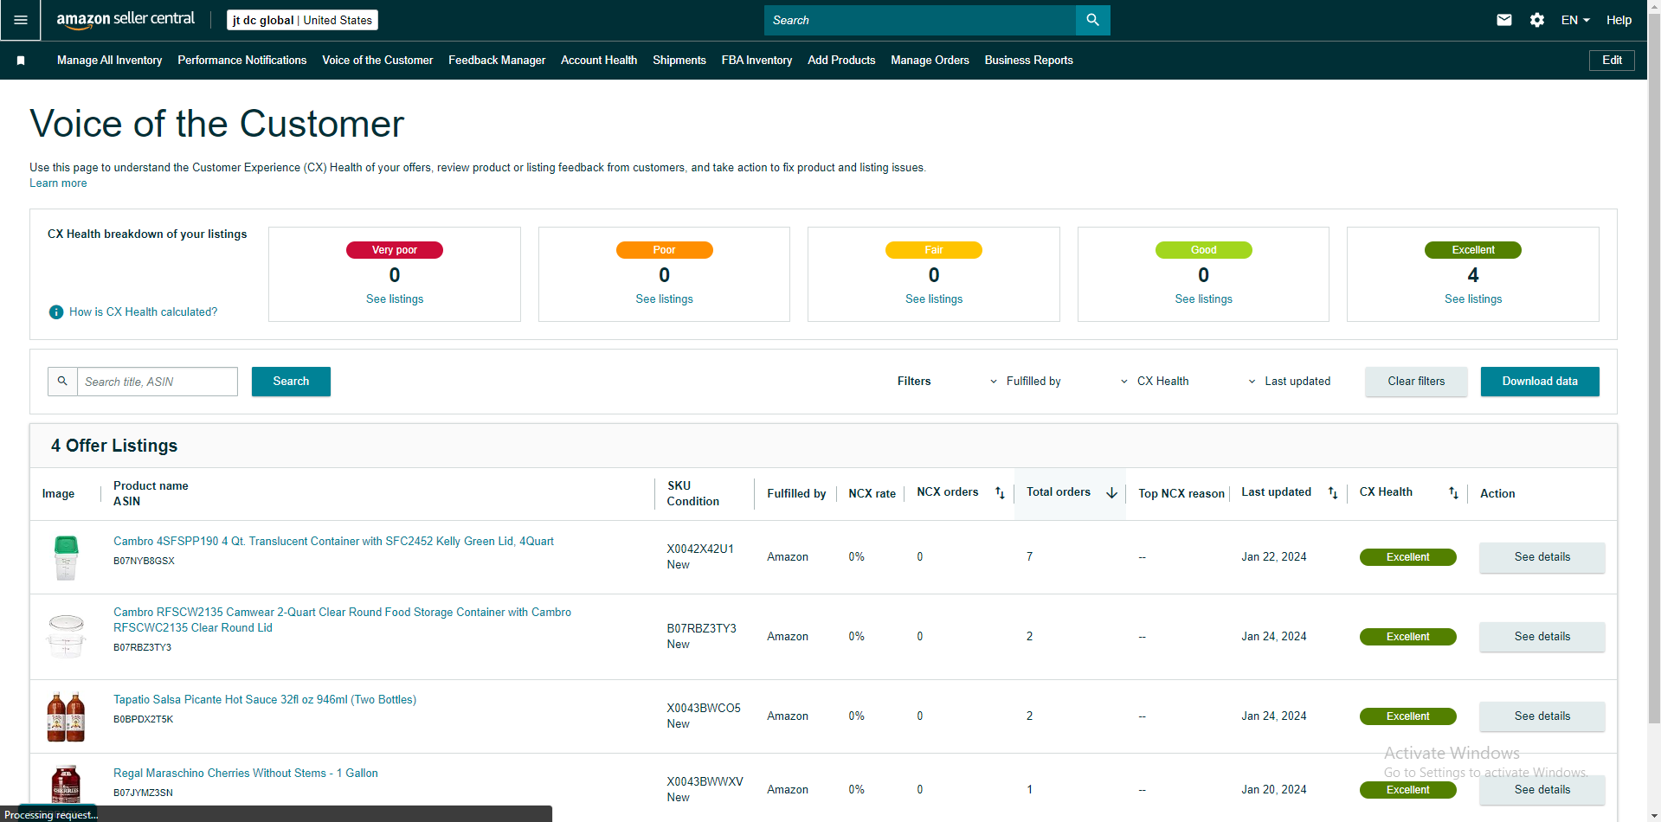1661x822 pixels.
Task: Click the search magnifier button in header
Action: pos(1092,20)
